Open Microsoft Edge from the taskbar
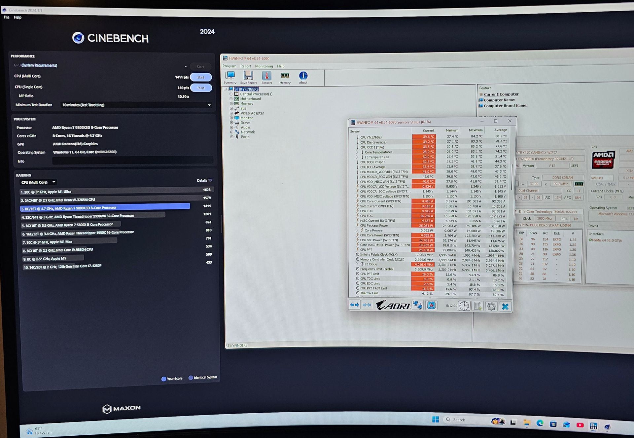Viewport: 634px width, 438px height. tap(540, 423)
